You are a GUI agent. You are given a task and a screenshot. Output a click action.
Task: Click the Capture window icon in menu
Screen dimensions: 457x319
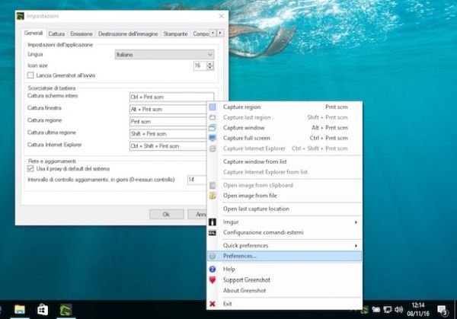tap(213, 128)
